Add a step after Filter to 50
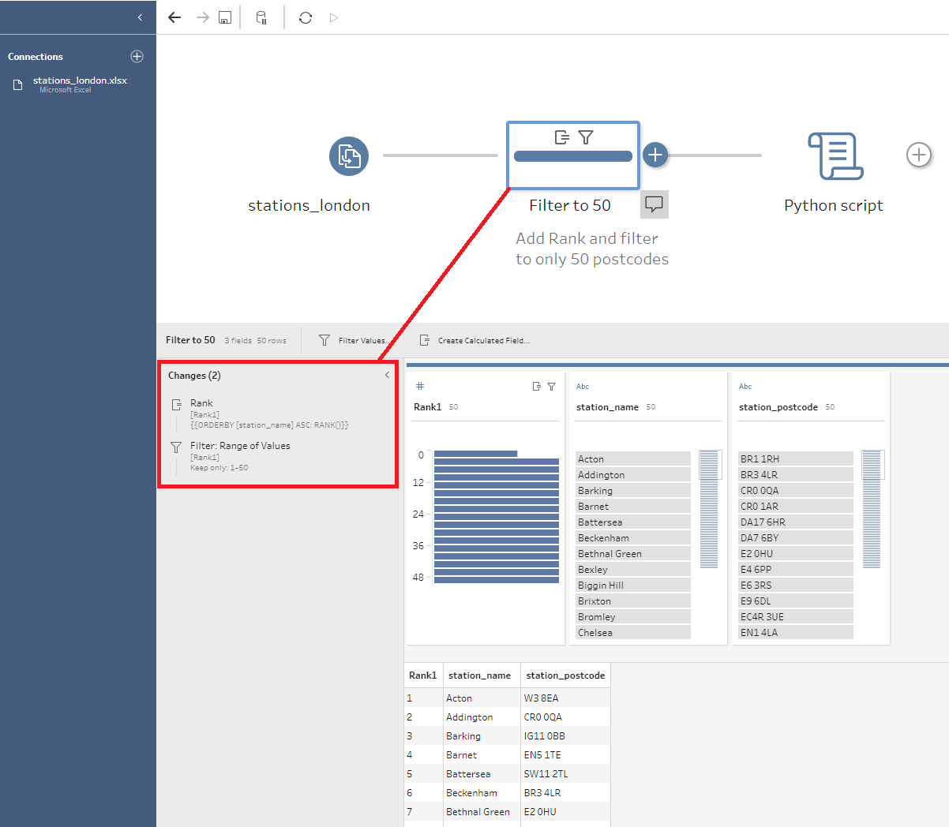Image resolution: width=949 pixels, height=827 pixels. (x=655, y=155)
